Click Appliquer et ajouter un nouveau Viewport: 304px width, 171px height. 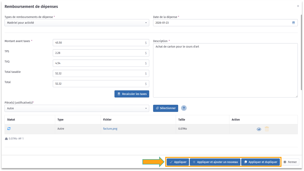point(215,162)
